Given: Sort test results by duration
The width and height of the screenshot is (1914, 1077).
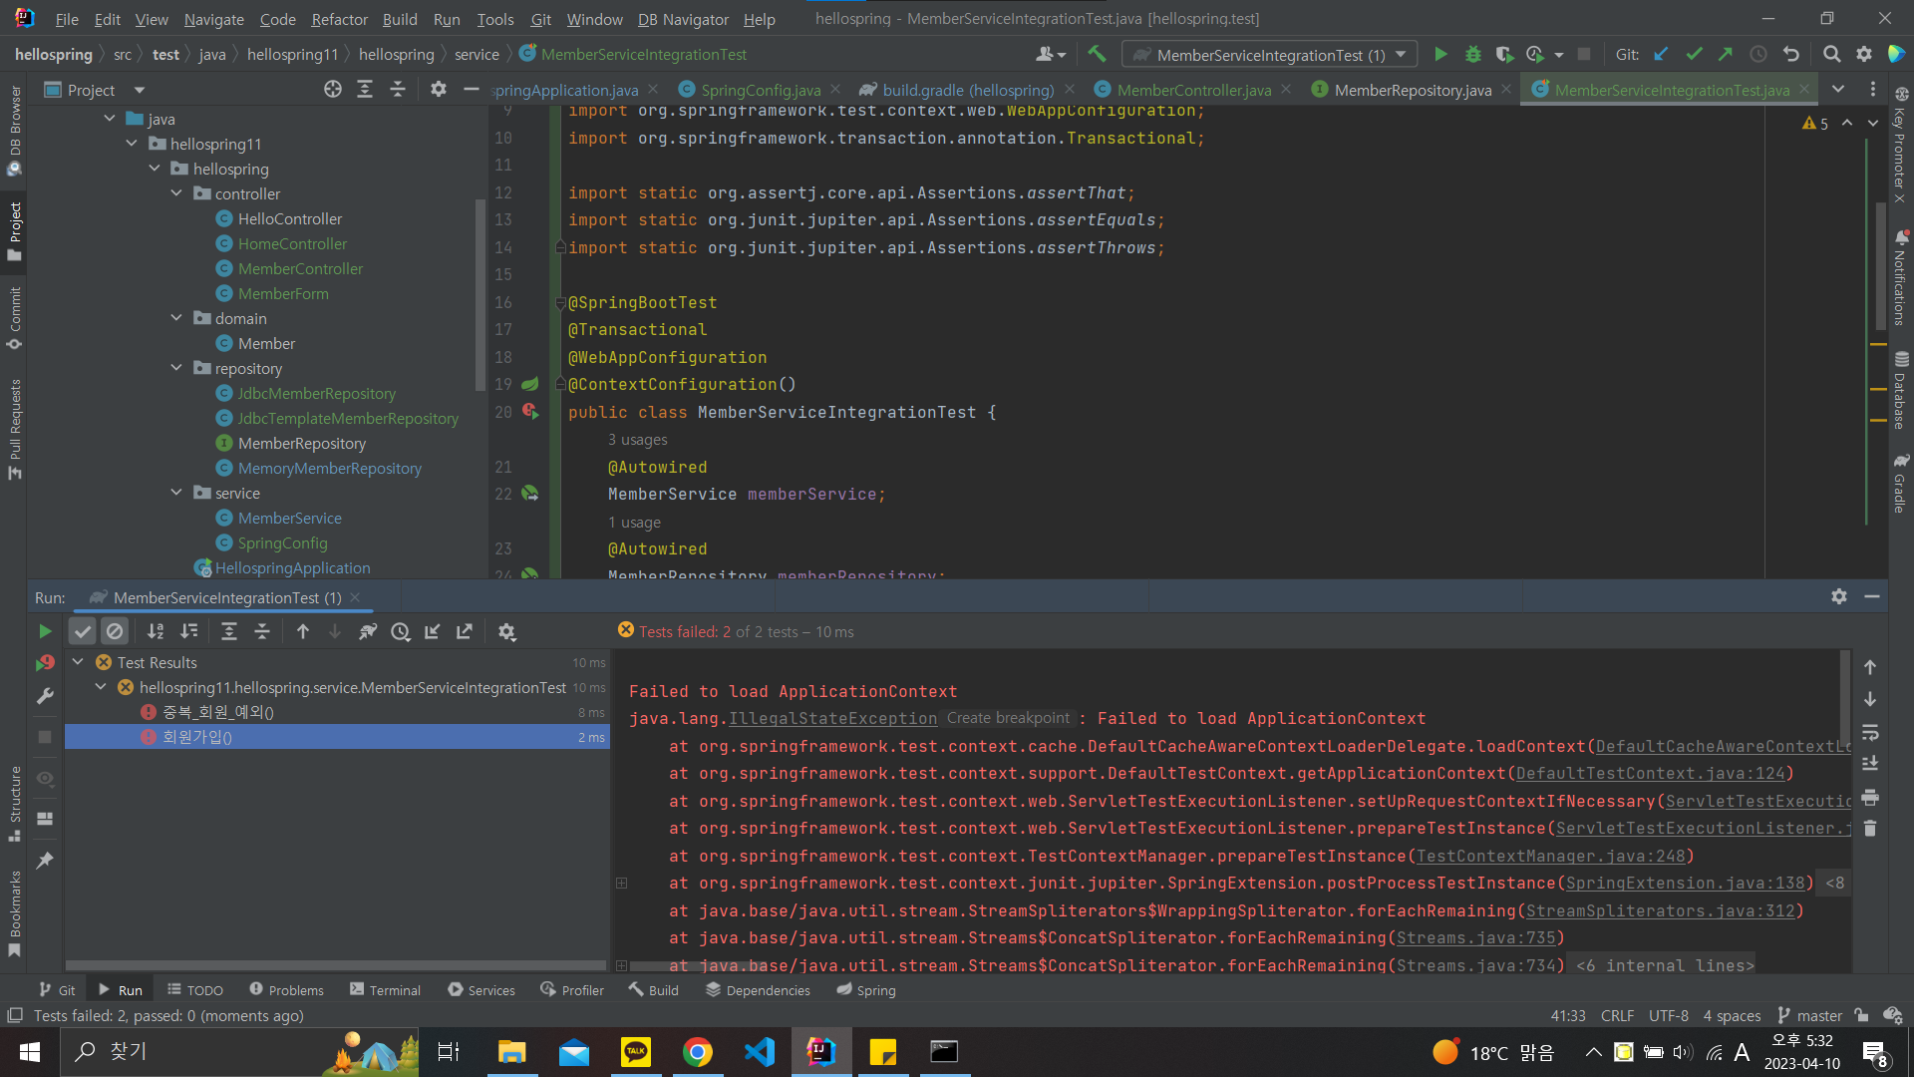Looking at the screenshot, I should coord(188,631).
